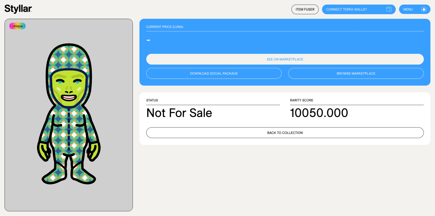This screenshot has width=435, height=216.
Task: Click the Not For Sale status text
Action: click(x=179, y=113)
